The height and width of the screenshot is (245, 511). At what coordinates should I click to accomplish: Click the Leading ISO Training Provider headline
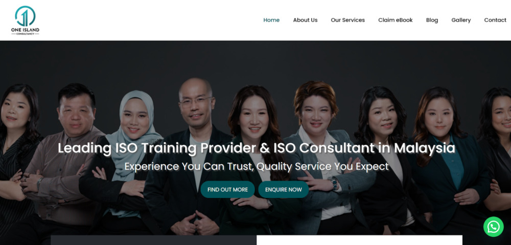(x=257, y=148)
